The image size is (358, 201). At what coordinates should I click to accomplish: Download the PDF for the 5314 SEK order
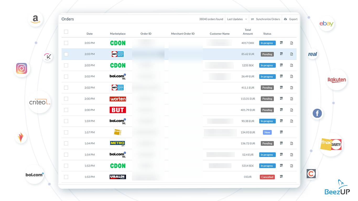click(292, 166)
